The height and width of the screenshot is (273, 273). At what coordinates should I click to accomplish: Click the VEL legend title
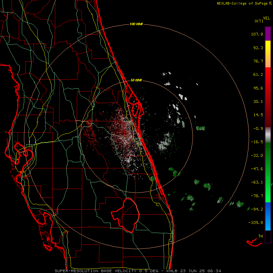(267, 18)
